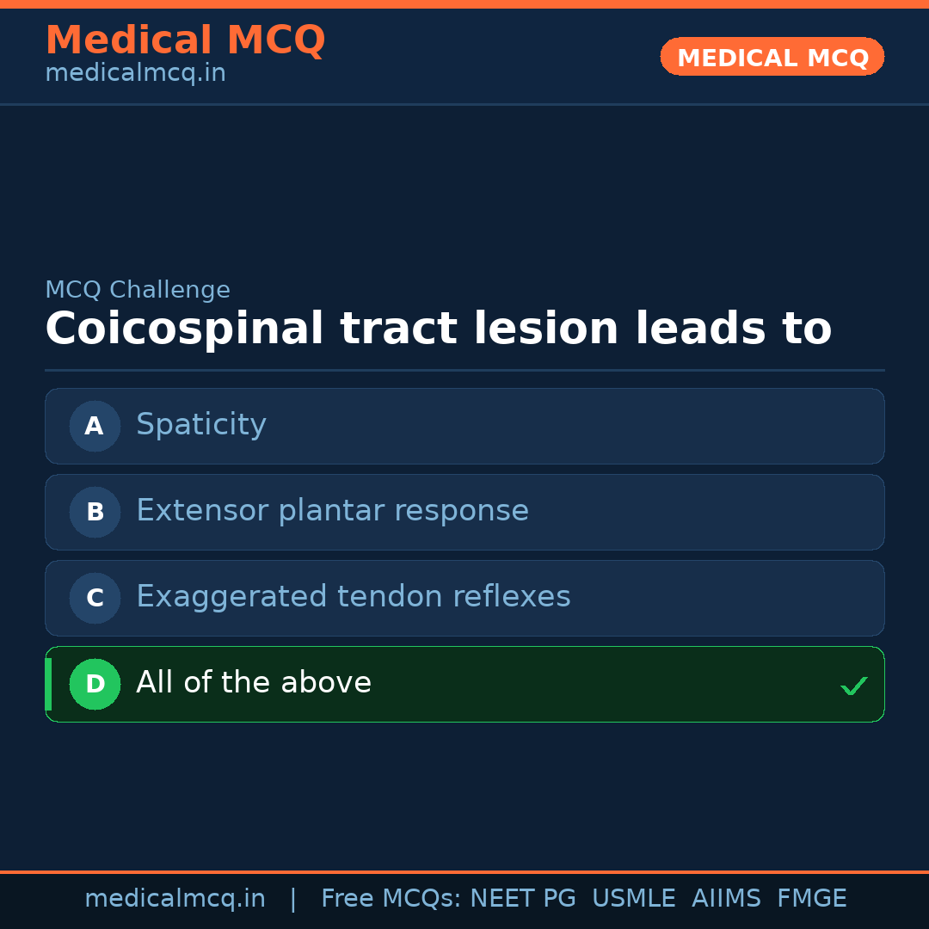Visit the medicalmcq.in link in the header
Image resolution: width=929 pixels, height=929 pixels.
(x=135, y=73)
